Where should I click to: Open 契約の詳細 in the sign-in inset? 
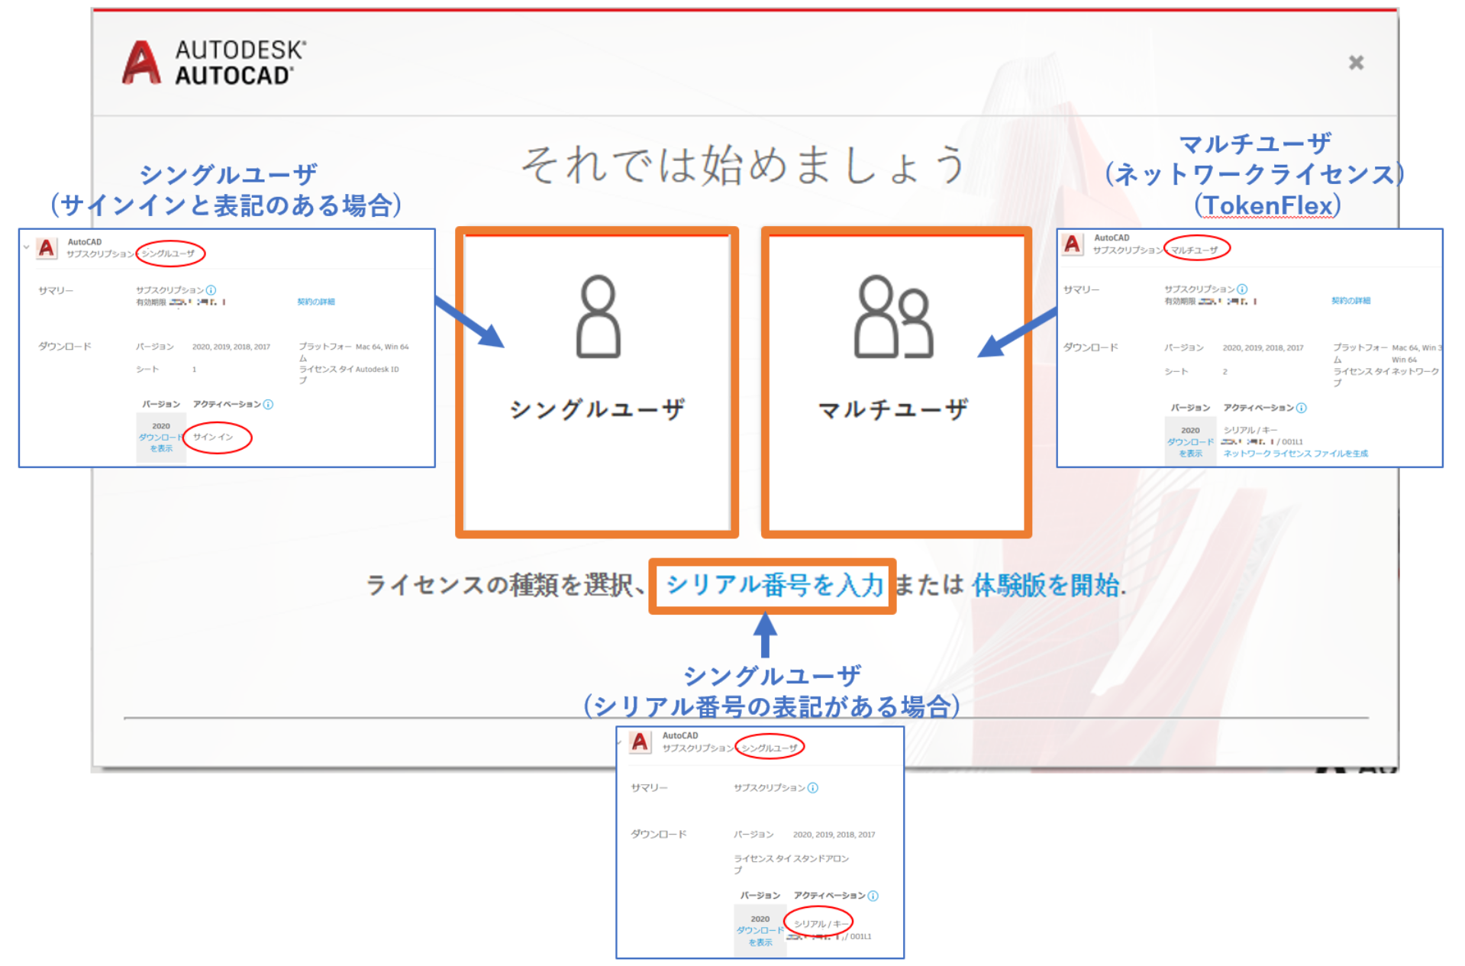pos(316,302)
